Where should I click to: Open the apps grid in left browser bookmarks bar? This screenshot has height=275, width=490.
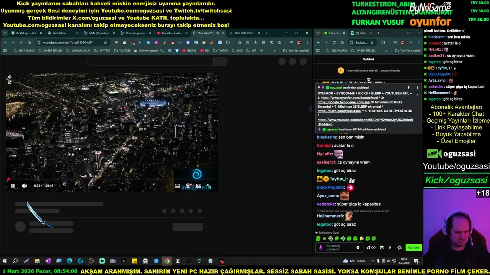(5, 50)
